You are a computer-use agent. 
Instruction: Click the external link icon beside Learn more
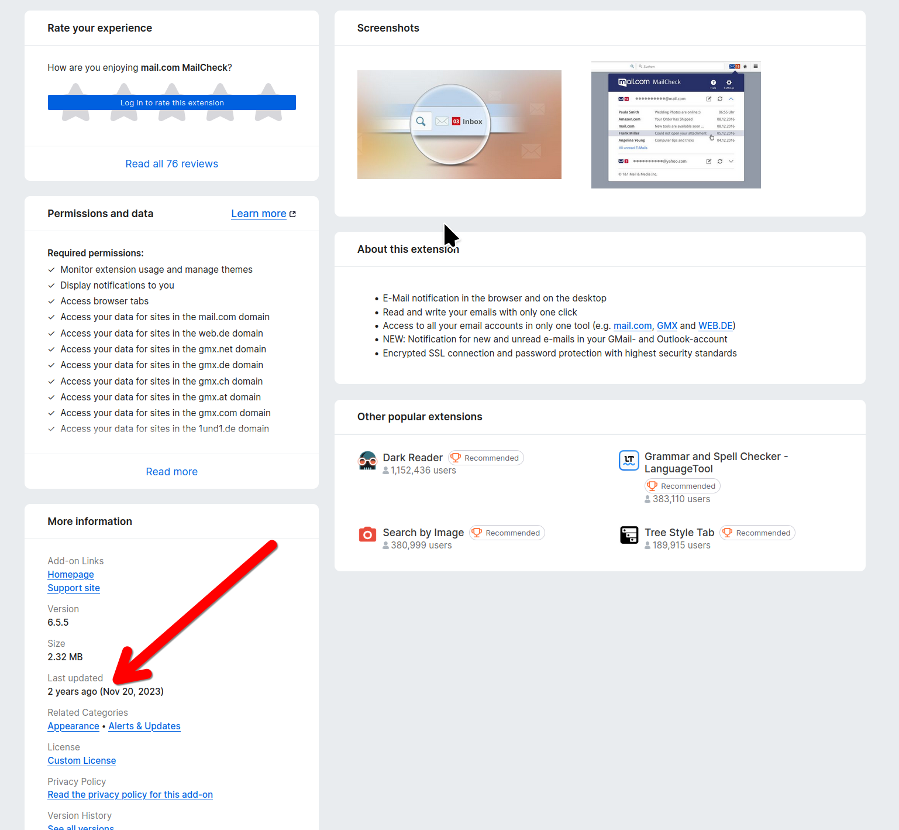pyautogui.click(x=292, y=214)
